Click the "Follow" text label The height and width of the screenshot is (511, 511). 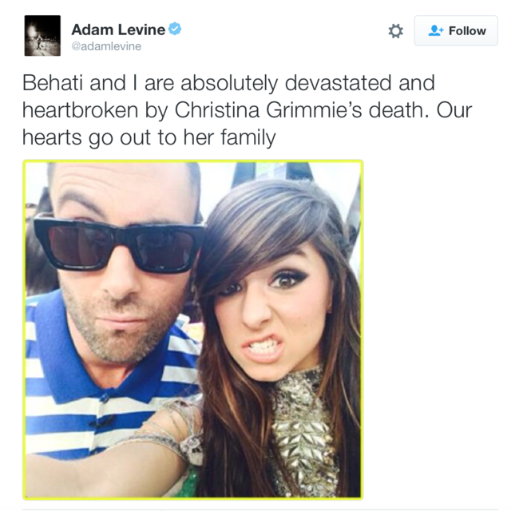pos(467,31)
